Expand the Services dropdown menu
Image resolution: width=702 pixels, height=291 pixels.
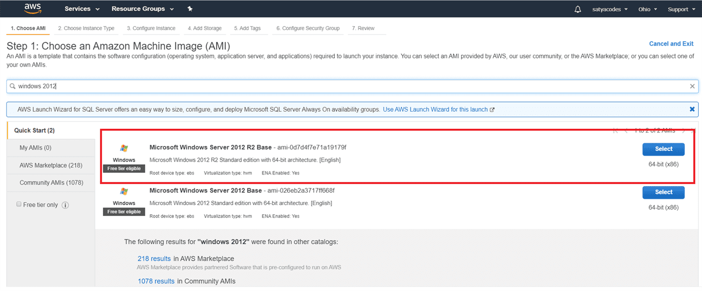[82, 9]
